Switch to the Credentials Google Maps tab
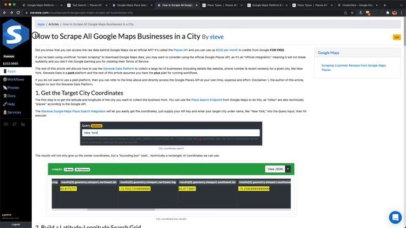Viewport: 406px width, 228px height. 357,5
